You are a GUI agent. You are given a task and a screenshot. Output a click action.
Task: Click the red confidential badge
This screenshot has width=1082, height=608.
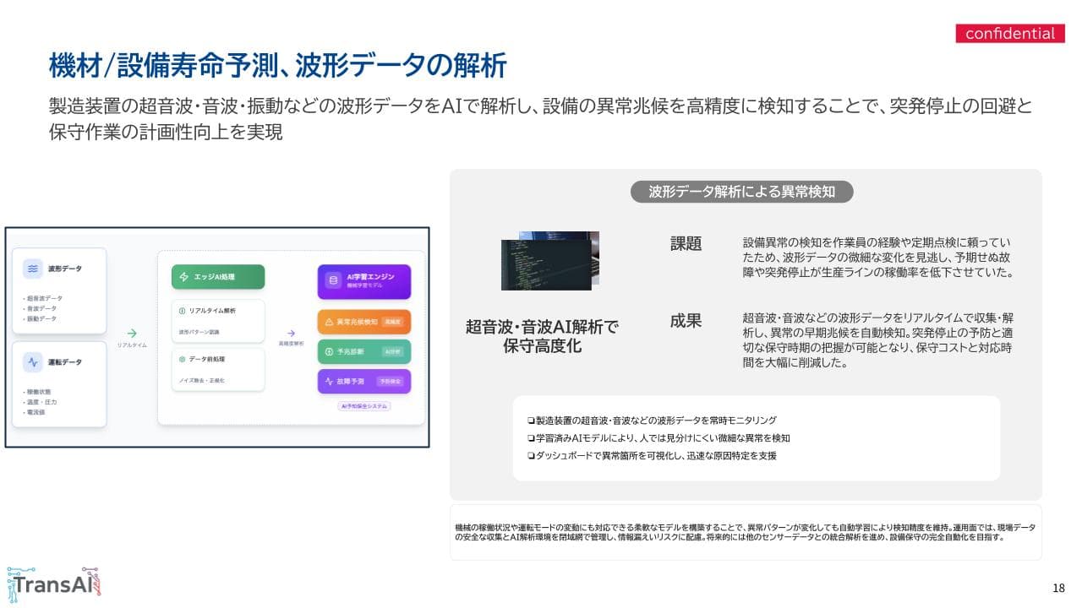click(1009, 34)
